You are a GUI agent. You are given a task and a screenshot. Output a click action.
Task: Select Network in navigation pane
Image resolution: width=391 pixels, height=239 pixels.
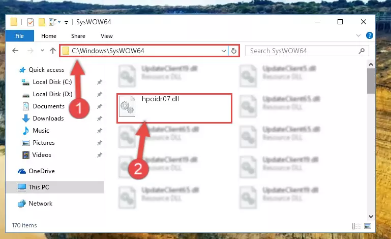(40, 204)
